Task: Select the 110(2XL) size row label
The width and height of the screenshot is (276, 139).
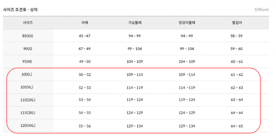Action: (x=28, y=100)
